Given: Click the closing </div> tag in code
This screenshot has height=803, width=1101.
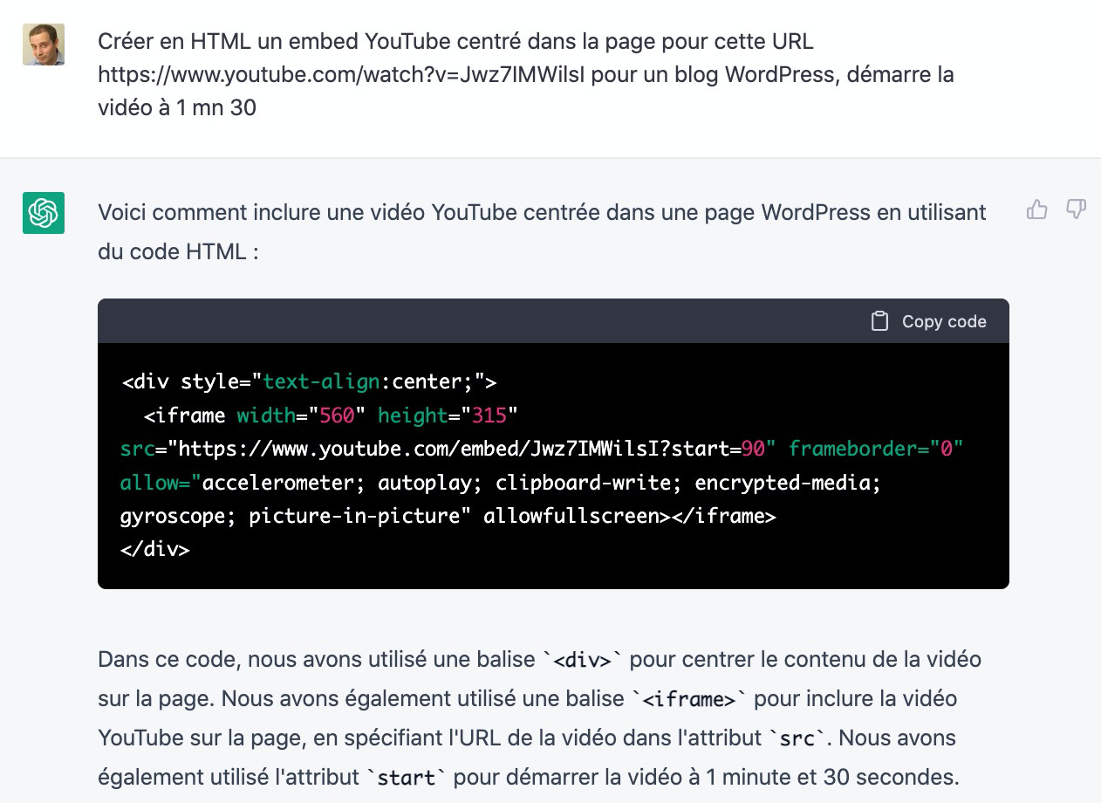Looking at the screenshot, I should (154, 550).
